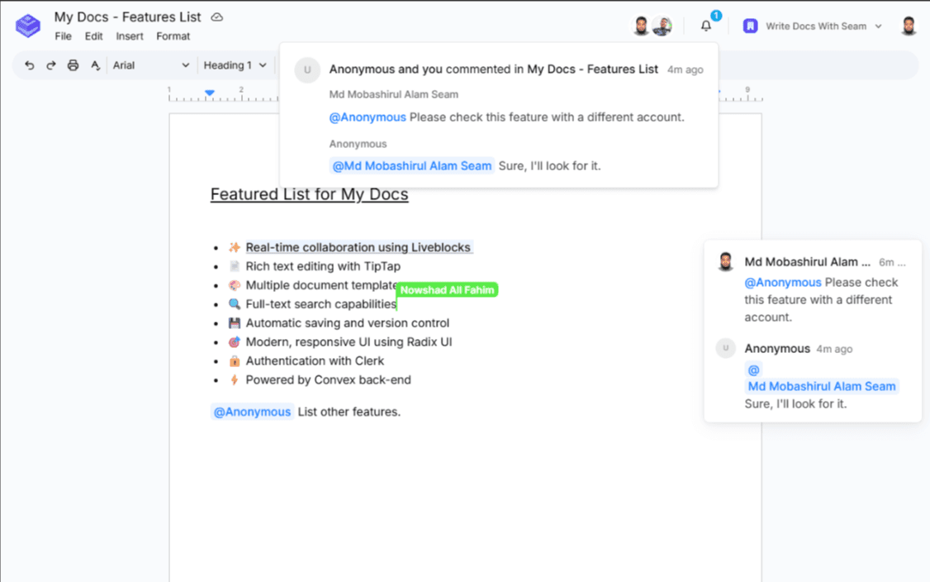Click the organization icon beside Write Docs With Seam
Image resolution: width=930 pixels, height=582 pixels.
click(750, 26)
